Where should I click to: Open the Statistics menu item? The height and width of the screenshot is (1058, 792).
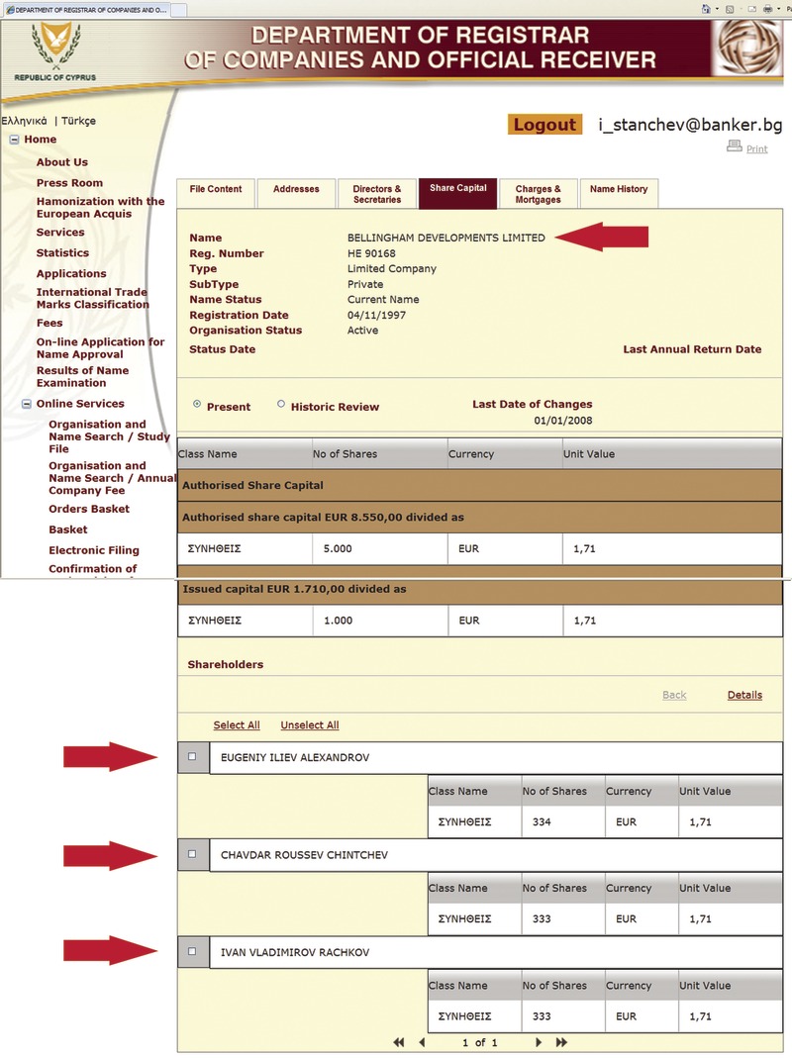[x=62, y=253]
